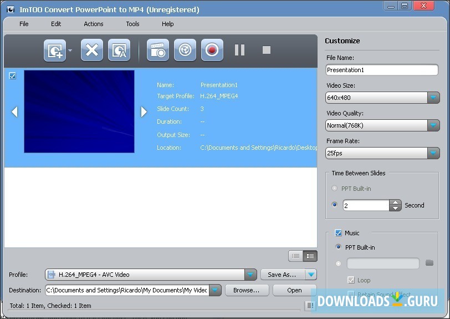
Task: Open the Help menu
Action: [167, 24]
